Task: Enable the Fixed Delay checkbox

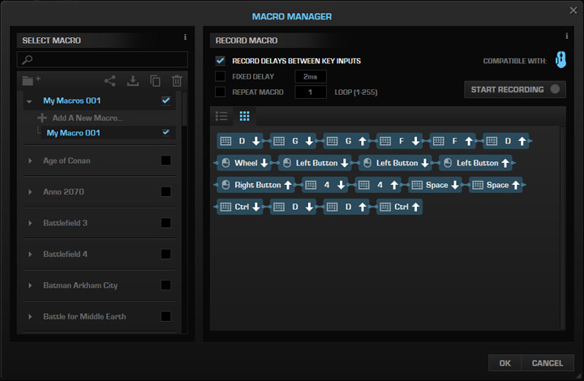Action: (x=220, y=76)
